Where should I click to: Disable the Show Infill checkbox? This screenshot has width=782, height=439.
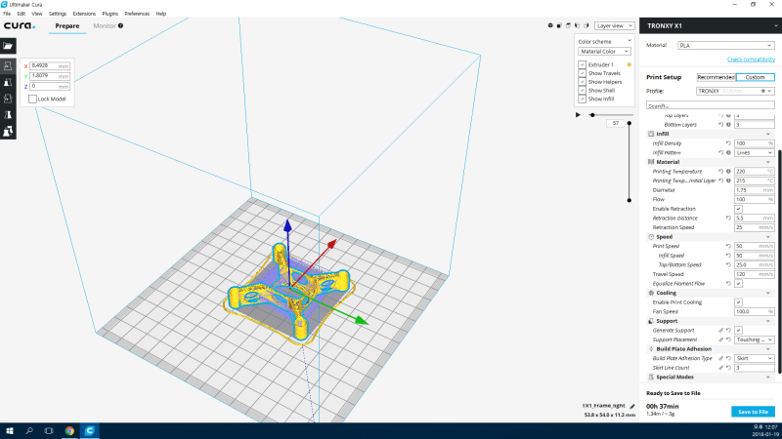point(583,99)
